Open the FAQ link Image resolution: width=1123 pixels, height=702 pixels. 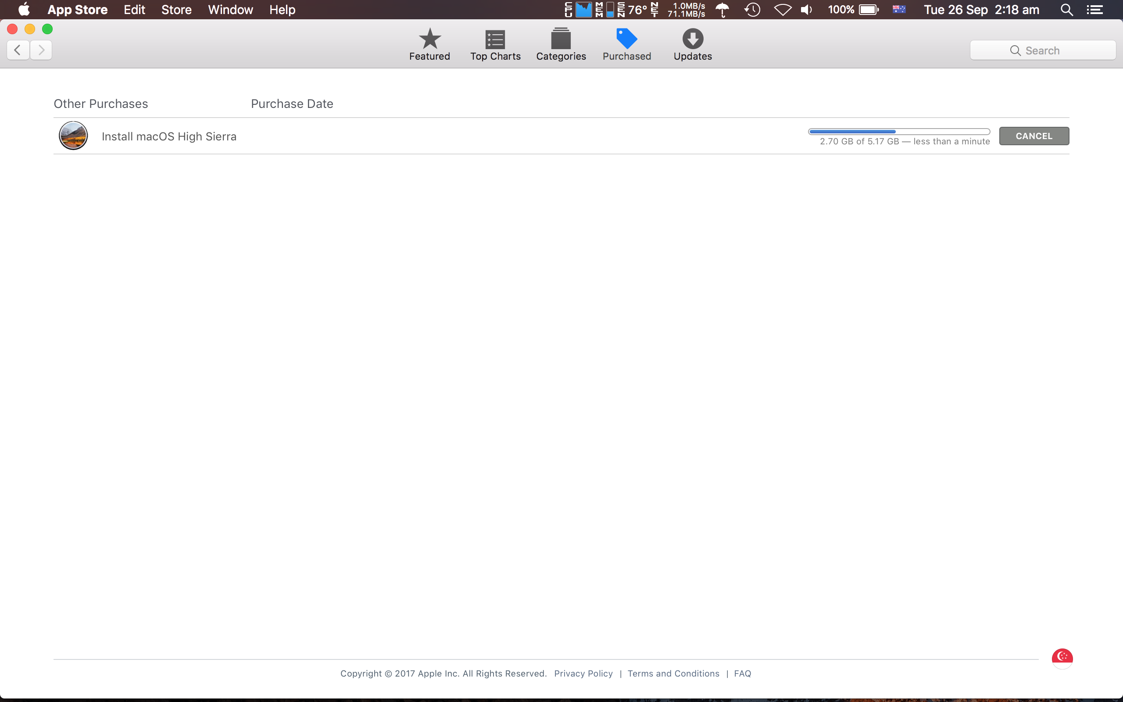tap(742, 673)
